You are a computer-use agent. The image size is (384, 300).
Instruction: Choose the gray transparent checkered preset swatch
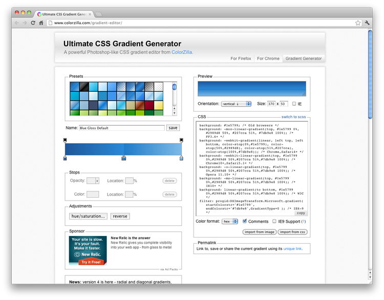pyautogui.click(x=149, y=87)
